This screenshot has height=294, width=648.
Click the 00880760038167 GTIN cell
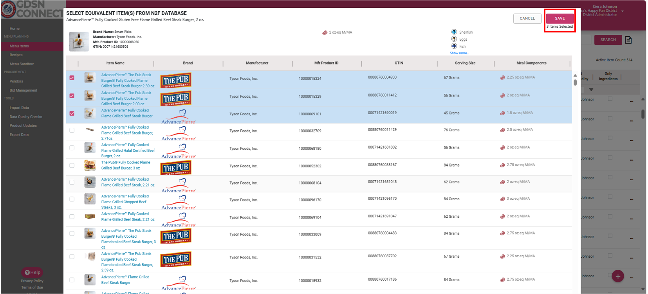pyautogui.click(x=382, y=165)
